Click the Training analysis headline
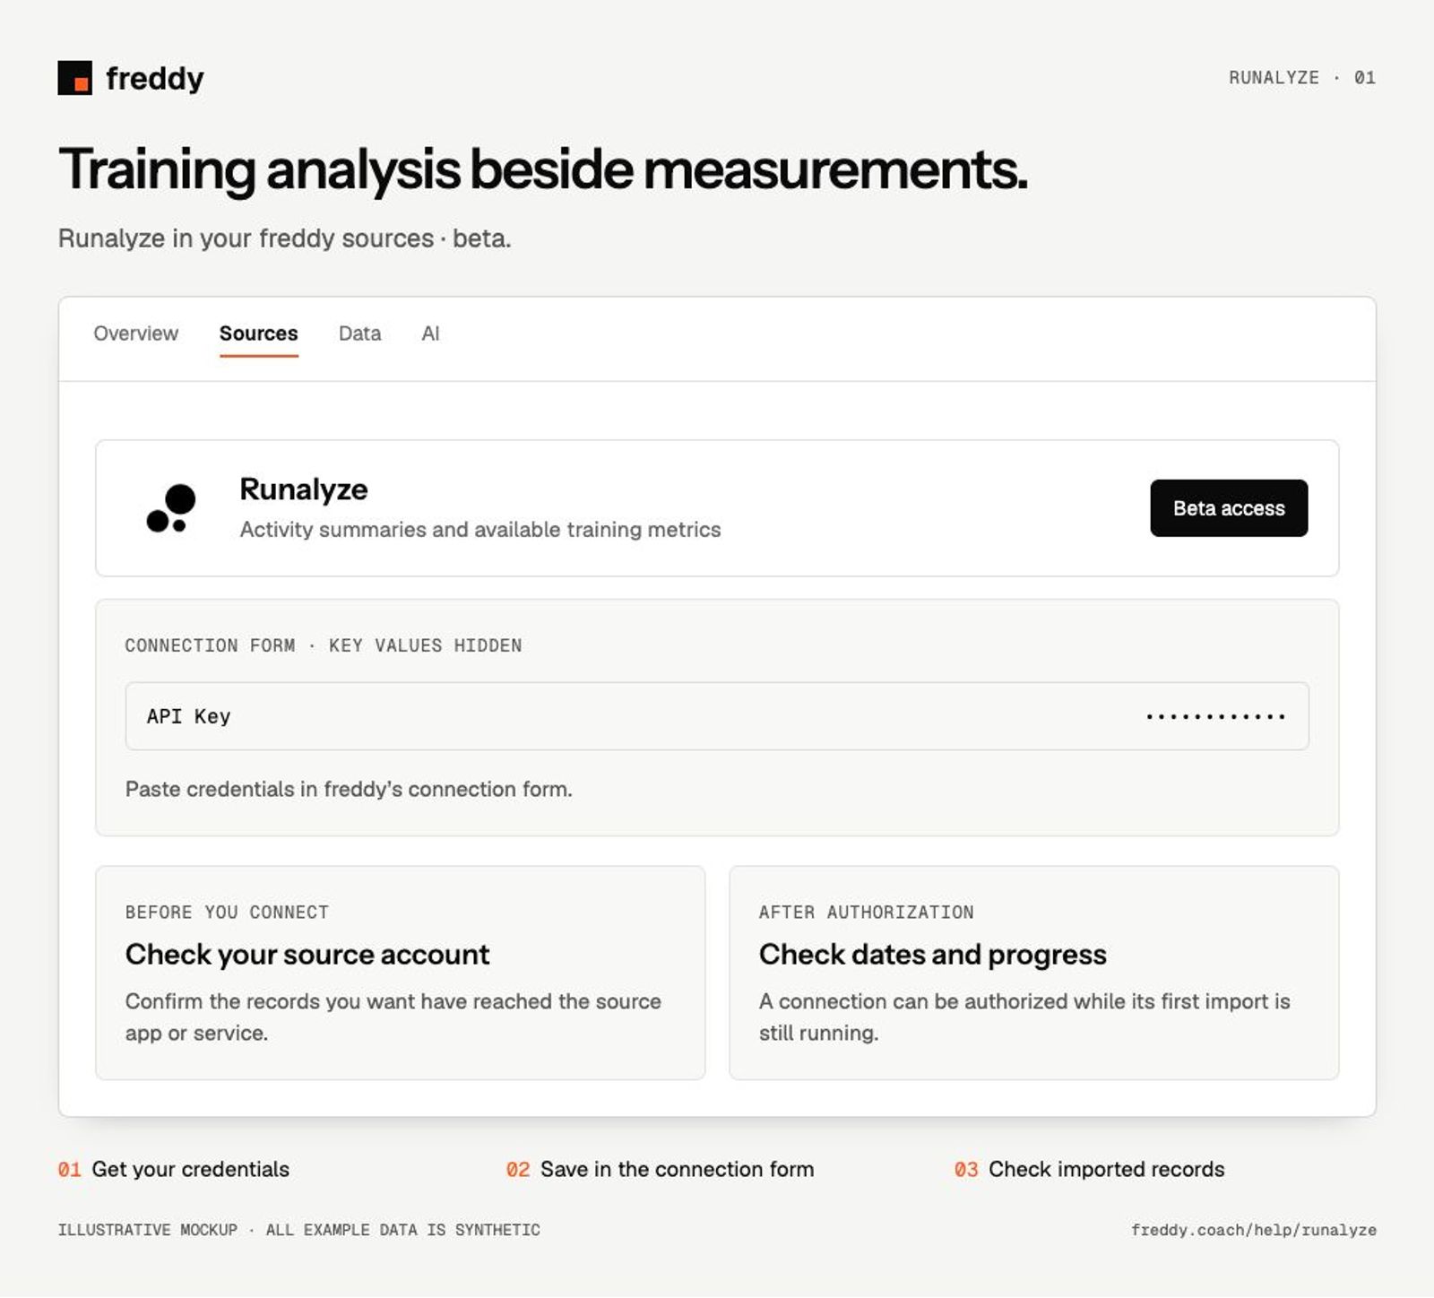 (x=543, y=169)
